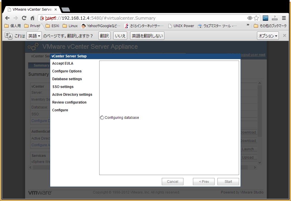This screenshot has width=291, height=201.
Task: Click the diamond-shaped icon in address bar
Action: tap(250, 18)
